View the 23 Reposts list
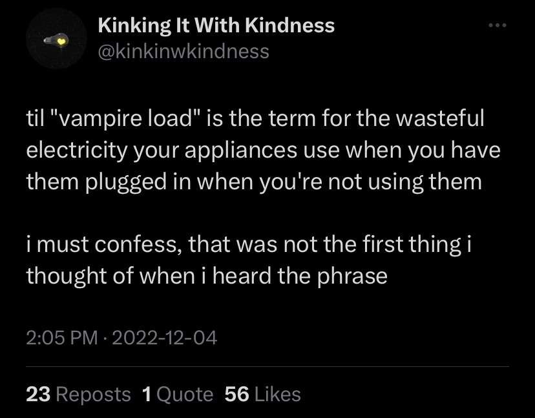The image size is (535, 418). point(78,393)
